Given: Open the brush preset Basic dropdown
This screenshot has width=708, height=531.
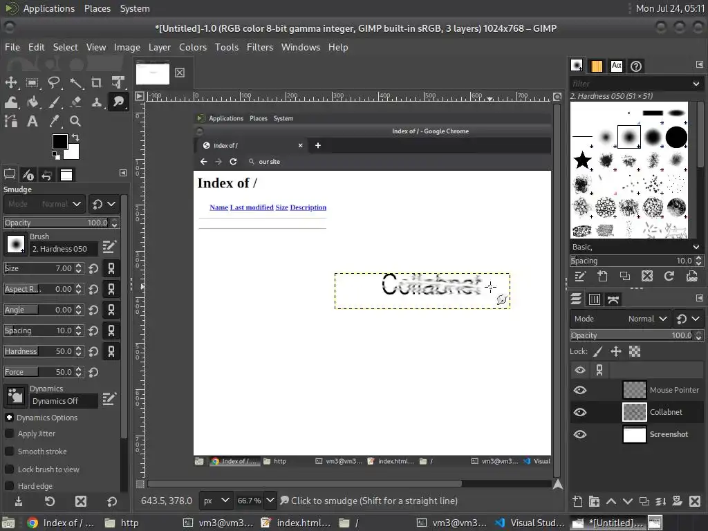Looking at the screenshot, I should [635, 247].
